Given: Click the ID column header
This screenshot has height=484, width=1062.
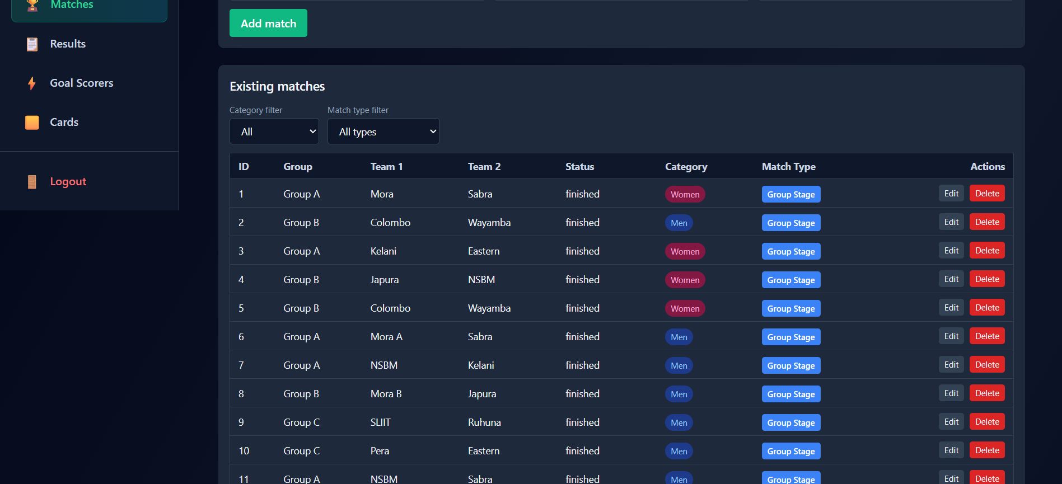Looking at the screenshot, I should 244,166.
